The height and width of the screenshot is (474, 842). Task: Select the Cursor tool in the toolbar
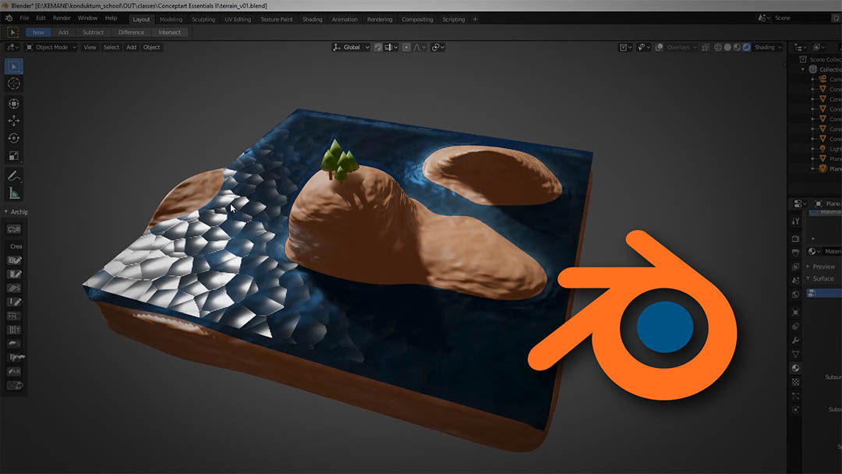(x=14, y=83)
